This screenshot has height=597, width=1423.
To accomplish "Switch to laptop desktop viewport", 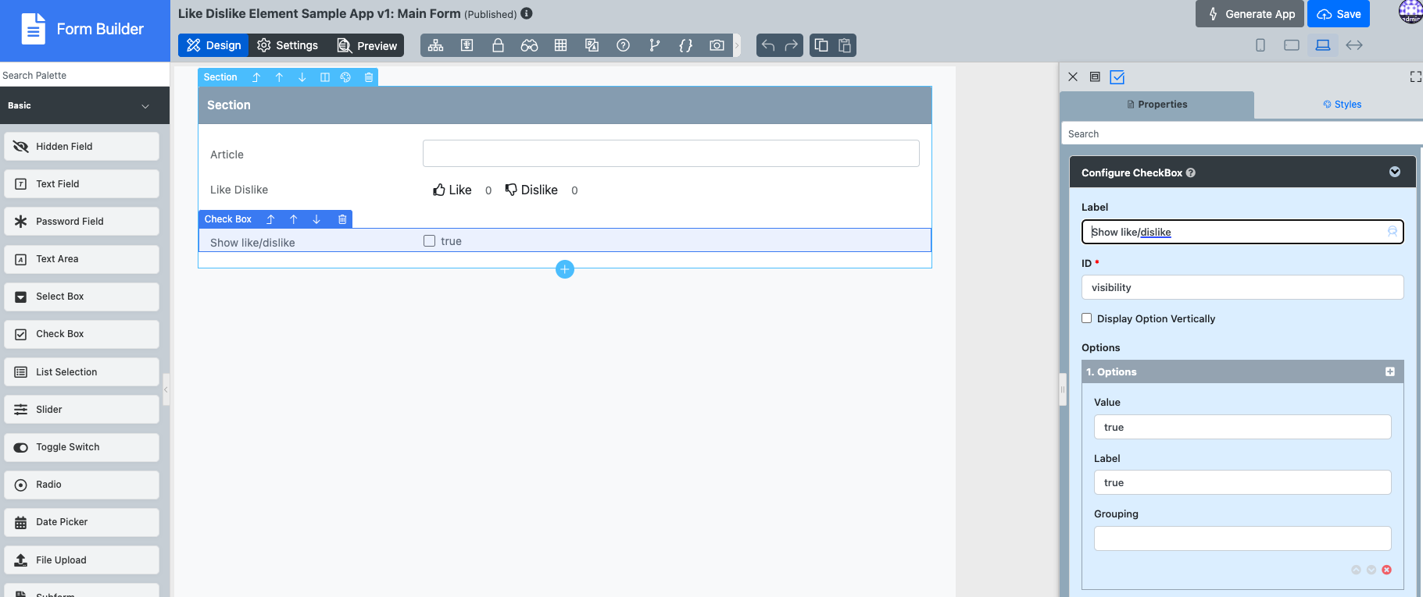I will (1323, 45).
